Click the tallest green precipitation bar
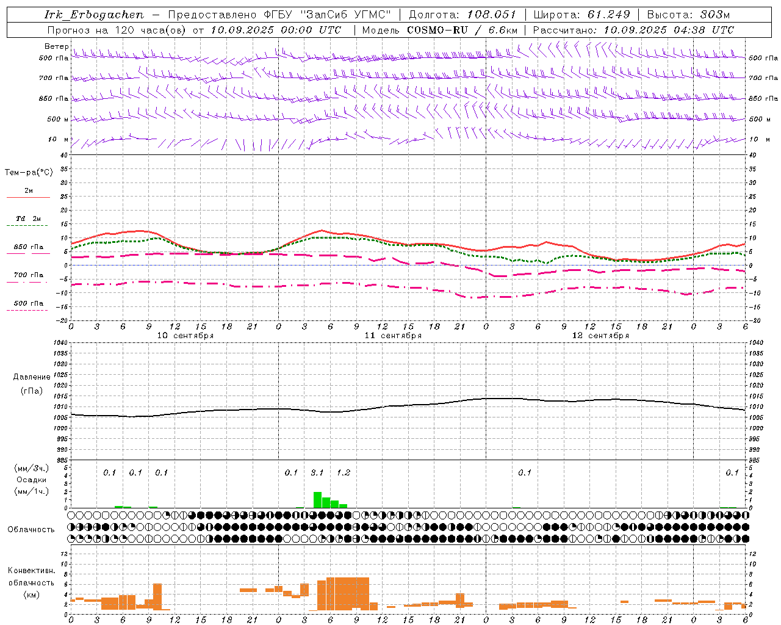Image resolution: width=781 pixels, height=625 pixels. [317, 500]
